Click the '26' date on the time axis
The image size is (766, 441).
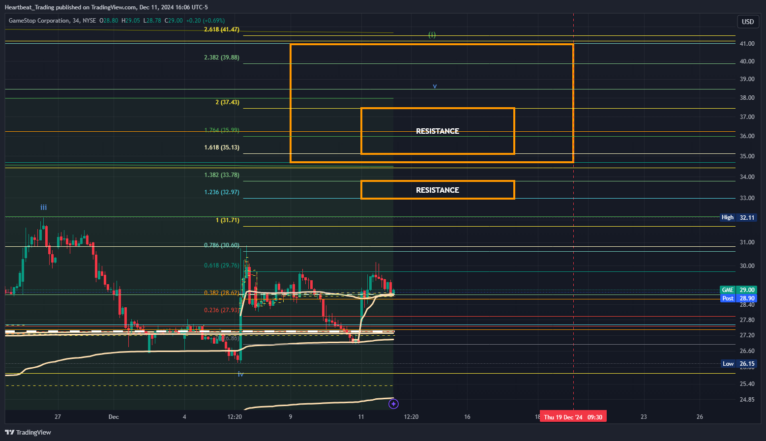700,417
